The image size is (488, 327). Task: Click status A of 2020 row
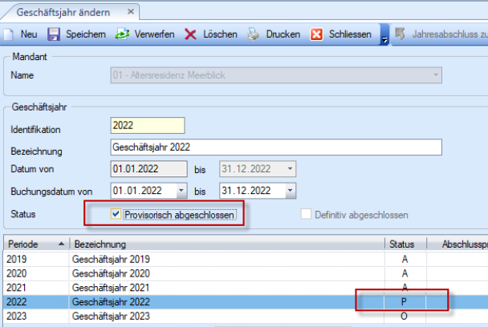(x=405, y=273)
